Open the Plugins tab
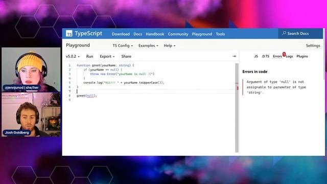Image resolution: width=327 pixels, height=184 pixels. (302, 56)
